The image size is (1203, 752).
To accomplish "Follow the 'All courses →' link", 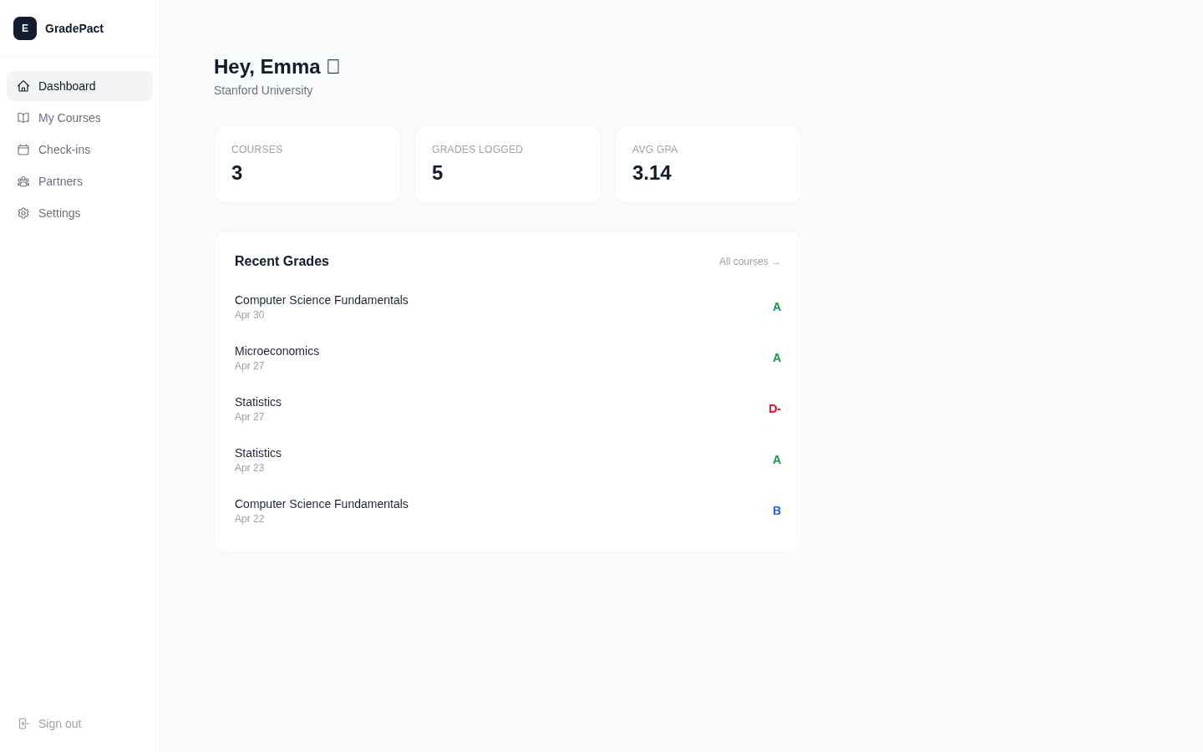I will 750,262.
